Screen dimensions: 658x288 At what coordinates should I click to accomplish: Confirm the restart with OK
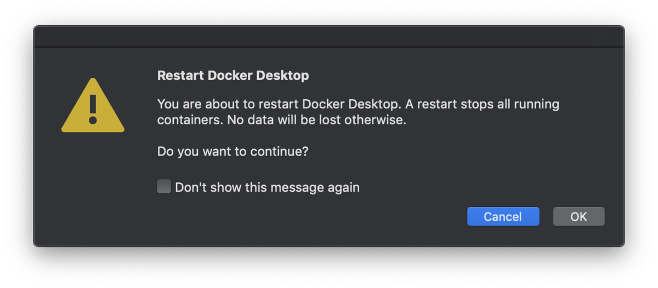click(x=578, y=217)
